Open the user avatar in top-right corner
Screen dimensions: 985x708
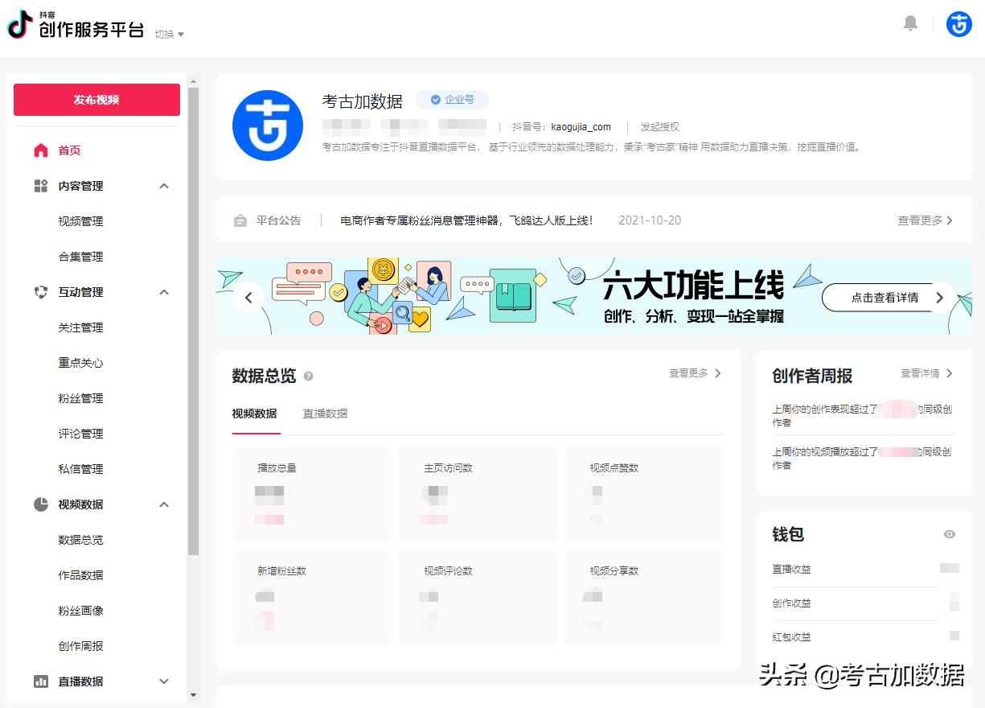coord(958,24)
